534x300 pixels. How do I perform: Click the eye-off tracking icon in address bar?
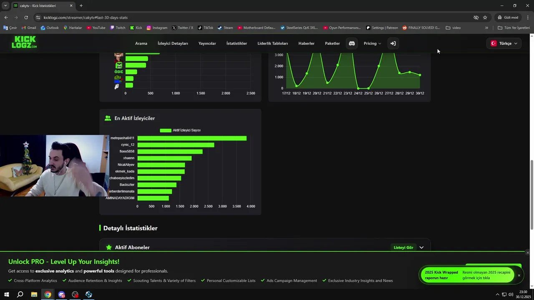point(476,17)
